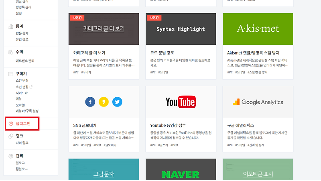This screenshot has height=181, width=321.
Task: Click the Facebook share icon
Action: click(90, 102)
